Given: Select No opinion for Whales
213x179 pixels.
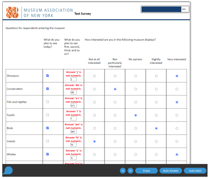Looking at the screenshot, I should (136, 154).
